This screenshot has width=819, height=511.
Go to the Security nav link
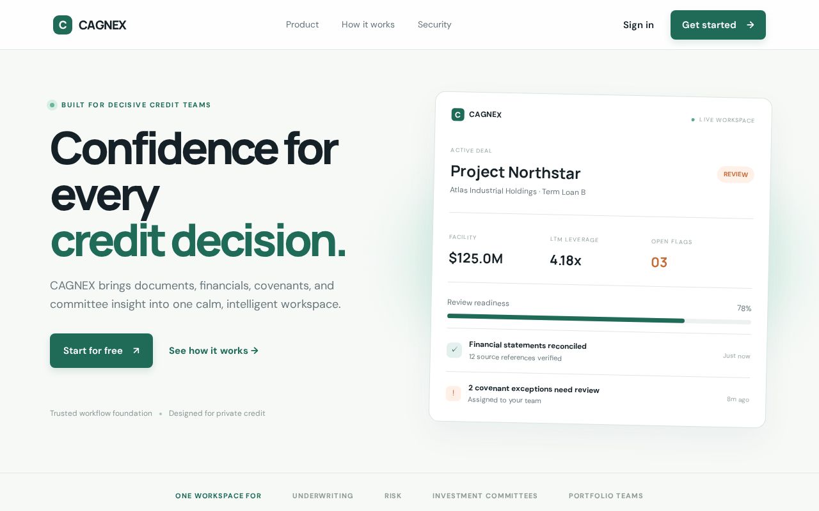click(434, 24)
